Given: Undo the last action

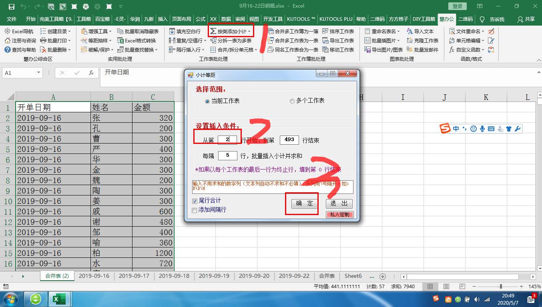Looking at the screenshot, I should click(x=24, y=6).
